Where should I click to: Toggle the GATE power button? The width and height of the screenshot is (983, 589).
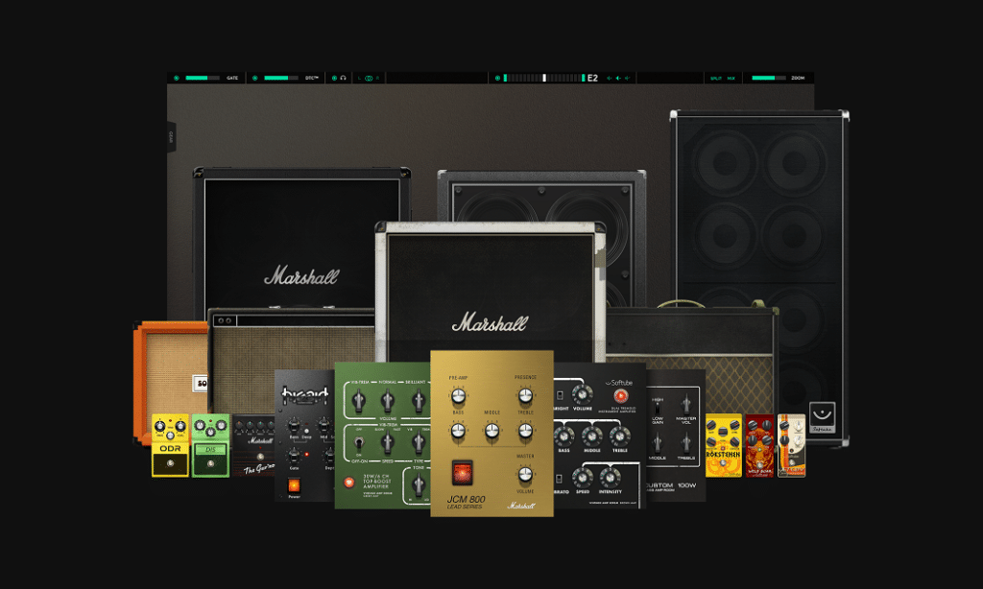coord(177,79)
